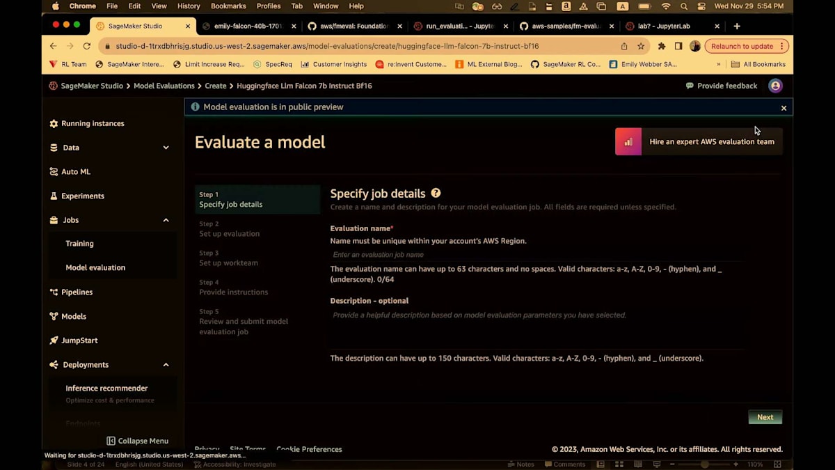Screen dimensions: 835x470
Task: Click the browser address bar URL
Action: [327, 46]
